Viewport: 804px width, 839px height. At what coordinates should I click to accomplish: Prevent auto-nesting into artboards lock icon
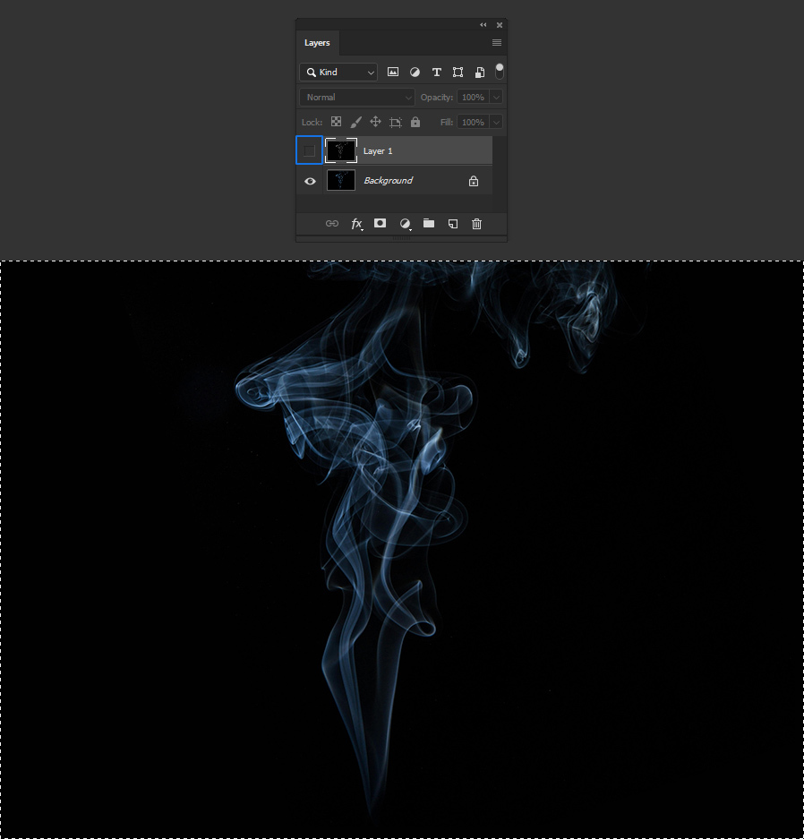[396, 123]
